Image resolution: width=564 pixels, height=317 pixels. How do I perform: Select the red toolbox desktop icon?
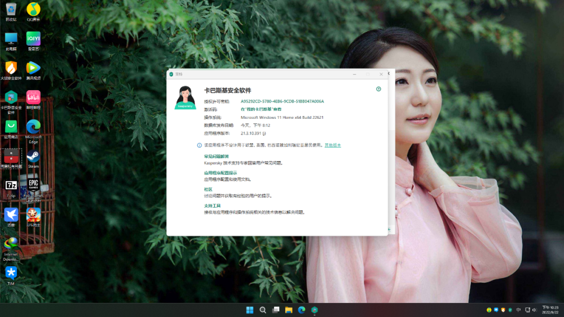(11, 159)
